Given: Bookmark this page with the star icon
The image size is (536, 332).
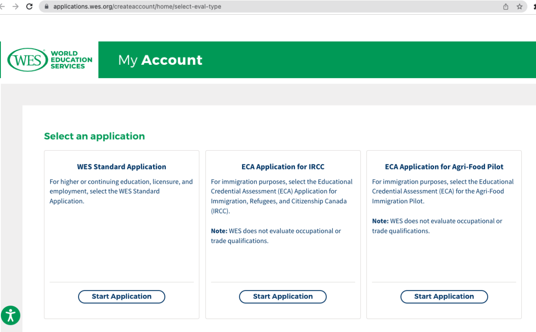Looking at the screenshot, I should pos(519,7).
